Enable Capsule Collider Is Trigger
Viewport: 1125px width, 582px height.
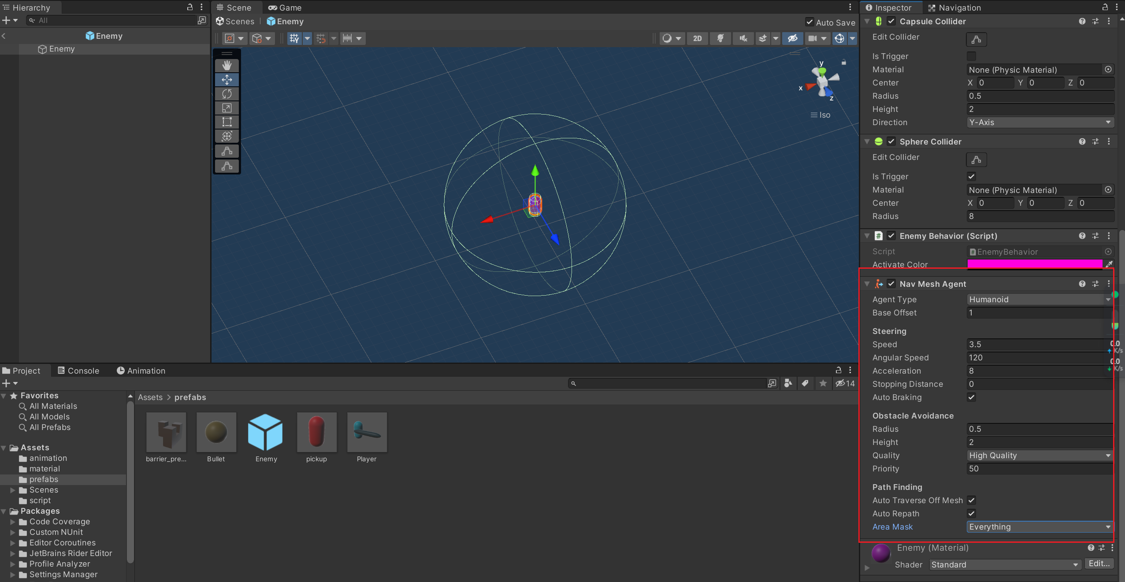coord(971,56)
